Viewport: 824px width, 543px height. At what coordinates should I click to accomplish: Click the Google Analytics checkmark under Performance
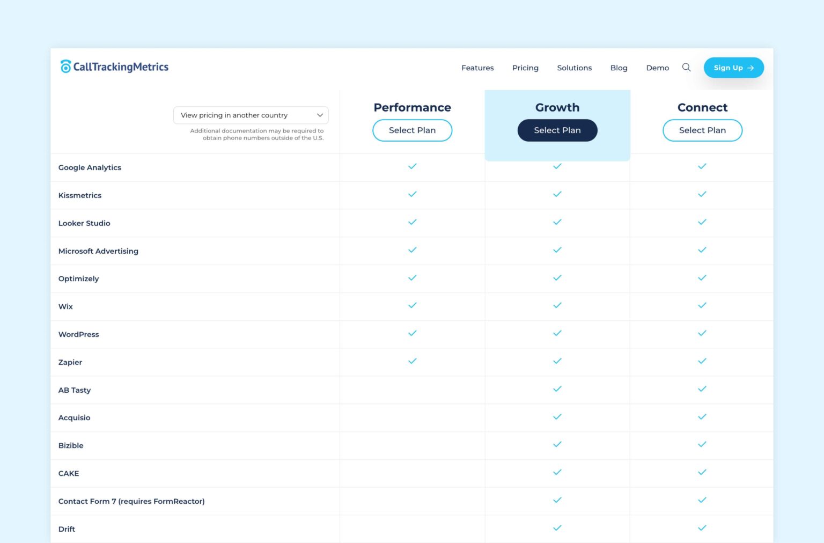412,167
